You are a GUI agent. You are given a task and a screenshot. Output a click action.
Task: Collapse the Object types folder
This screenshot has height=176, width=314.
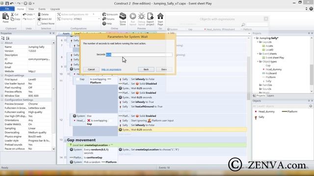coord(258,62)
